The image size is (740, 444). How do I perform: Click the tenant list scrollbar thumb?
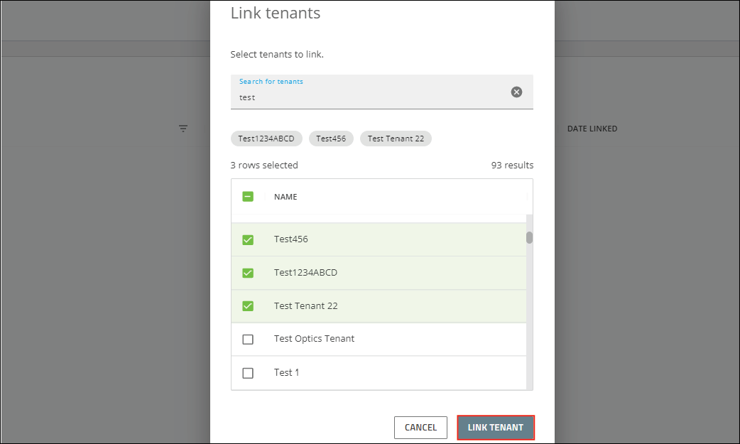[530, 237]
